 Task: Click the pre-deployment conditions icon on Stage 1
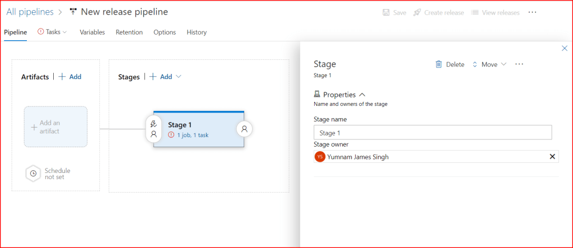coord(153,129)
